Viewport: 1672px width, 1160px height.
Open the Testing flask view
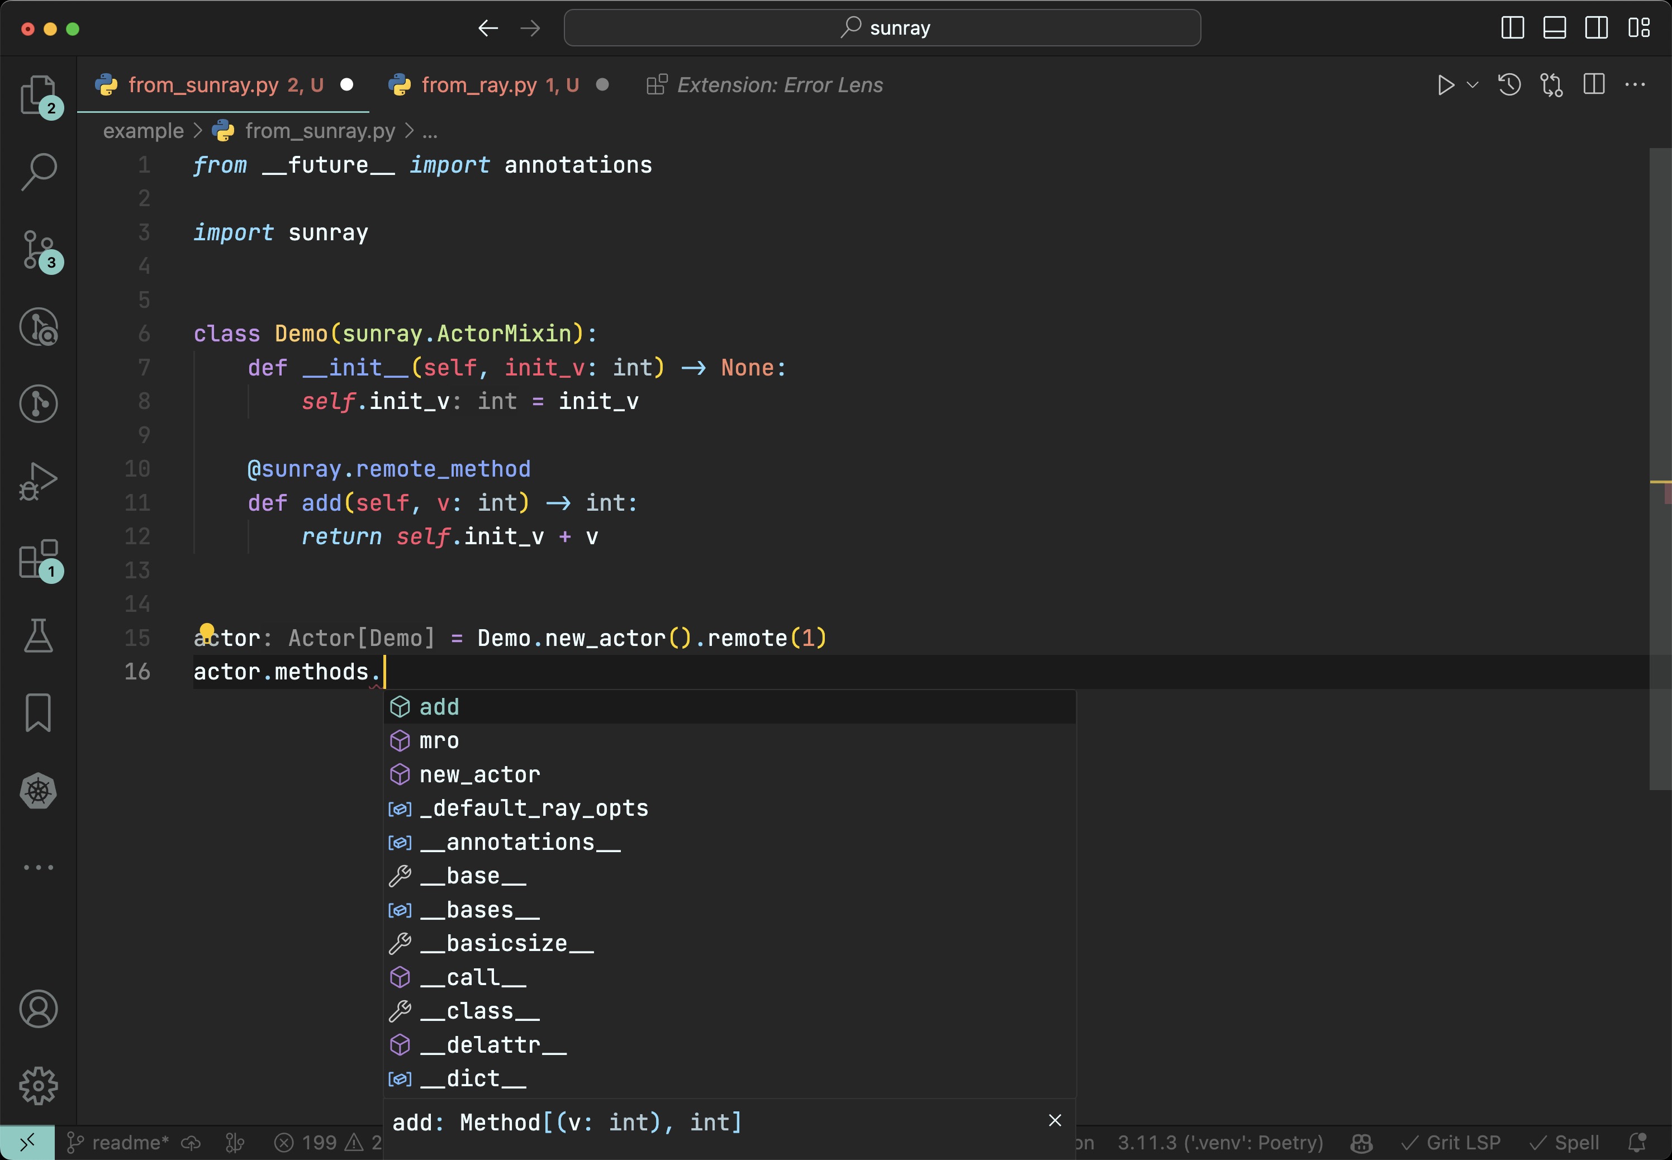point(38,636)
